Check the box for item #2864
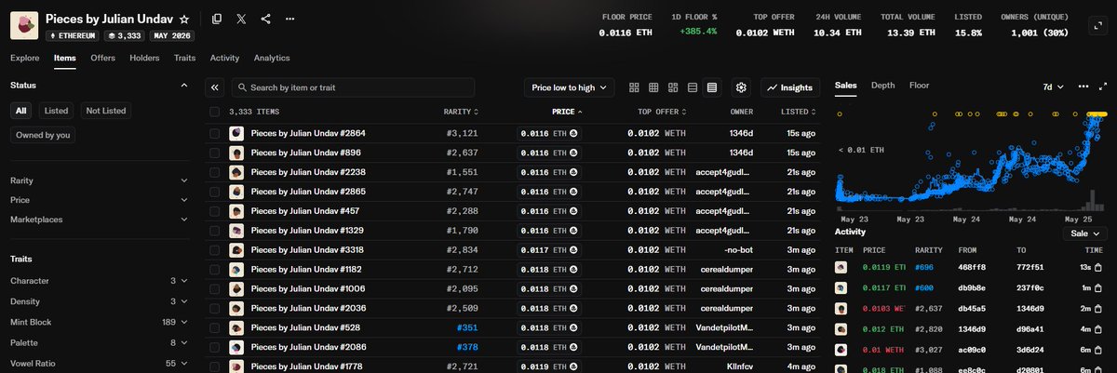Image resolution: width=1117 pixels, height=373 pixels. click(215, 133)
